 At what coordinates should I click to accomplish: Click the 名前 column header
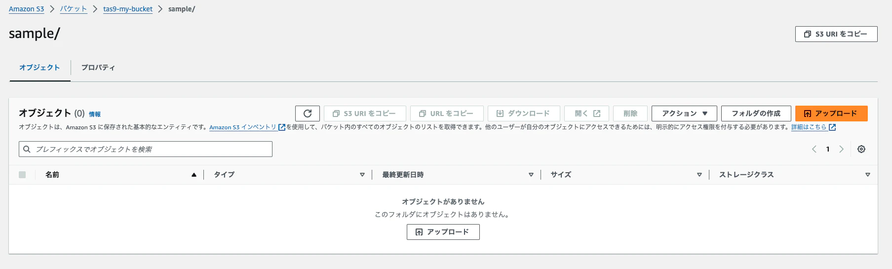tap(52, 175)
